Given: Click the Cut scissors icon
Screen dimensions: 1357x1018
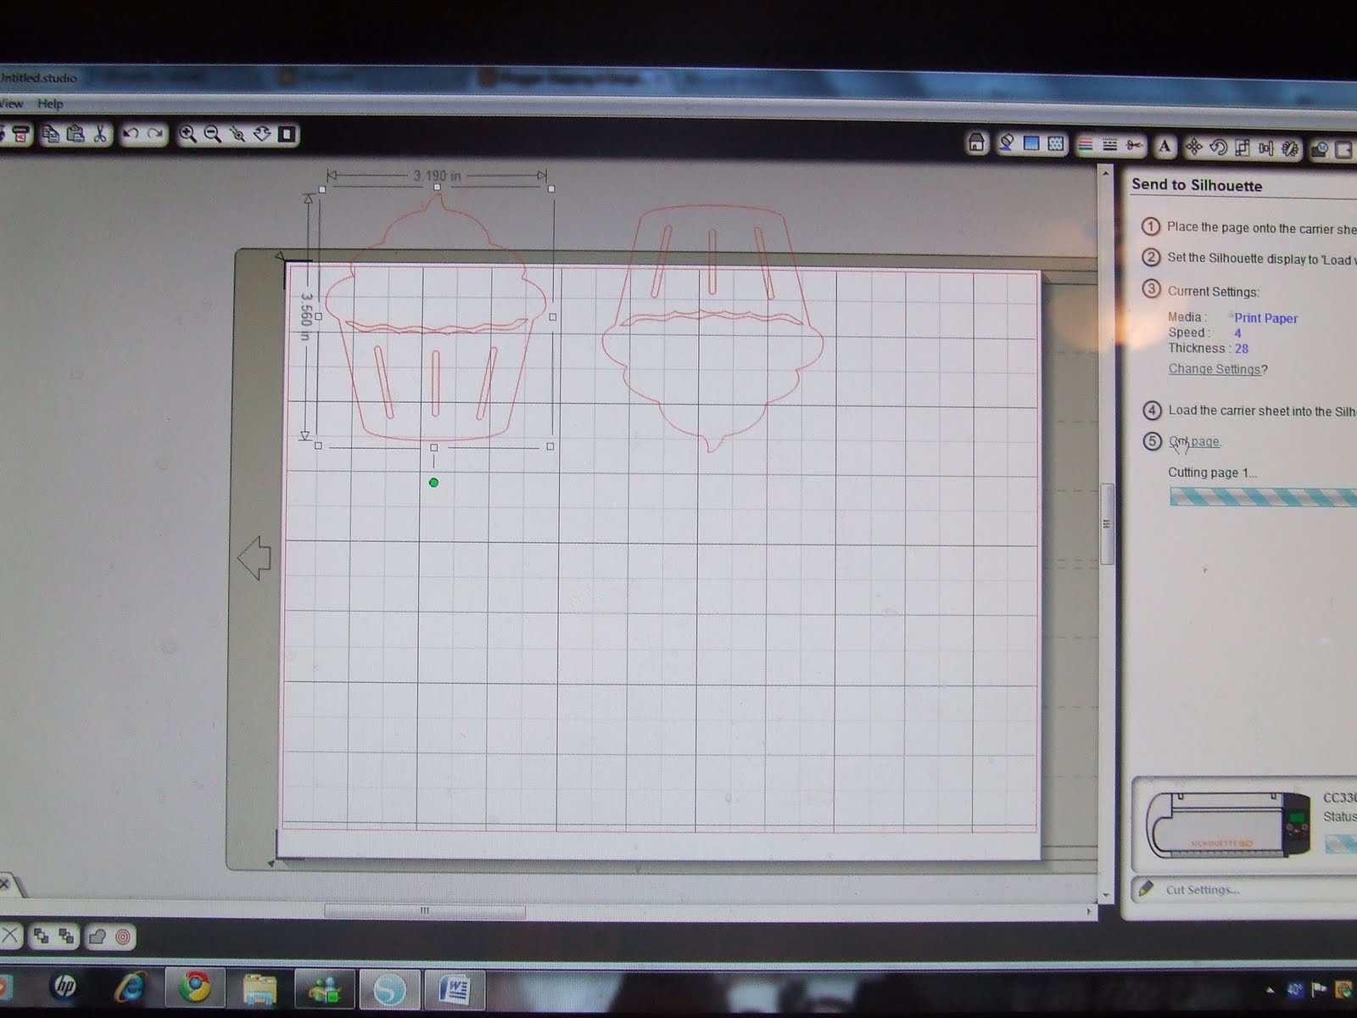Looking at the screenshot, I should [x=101, y=134].
